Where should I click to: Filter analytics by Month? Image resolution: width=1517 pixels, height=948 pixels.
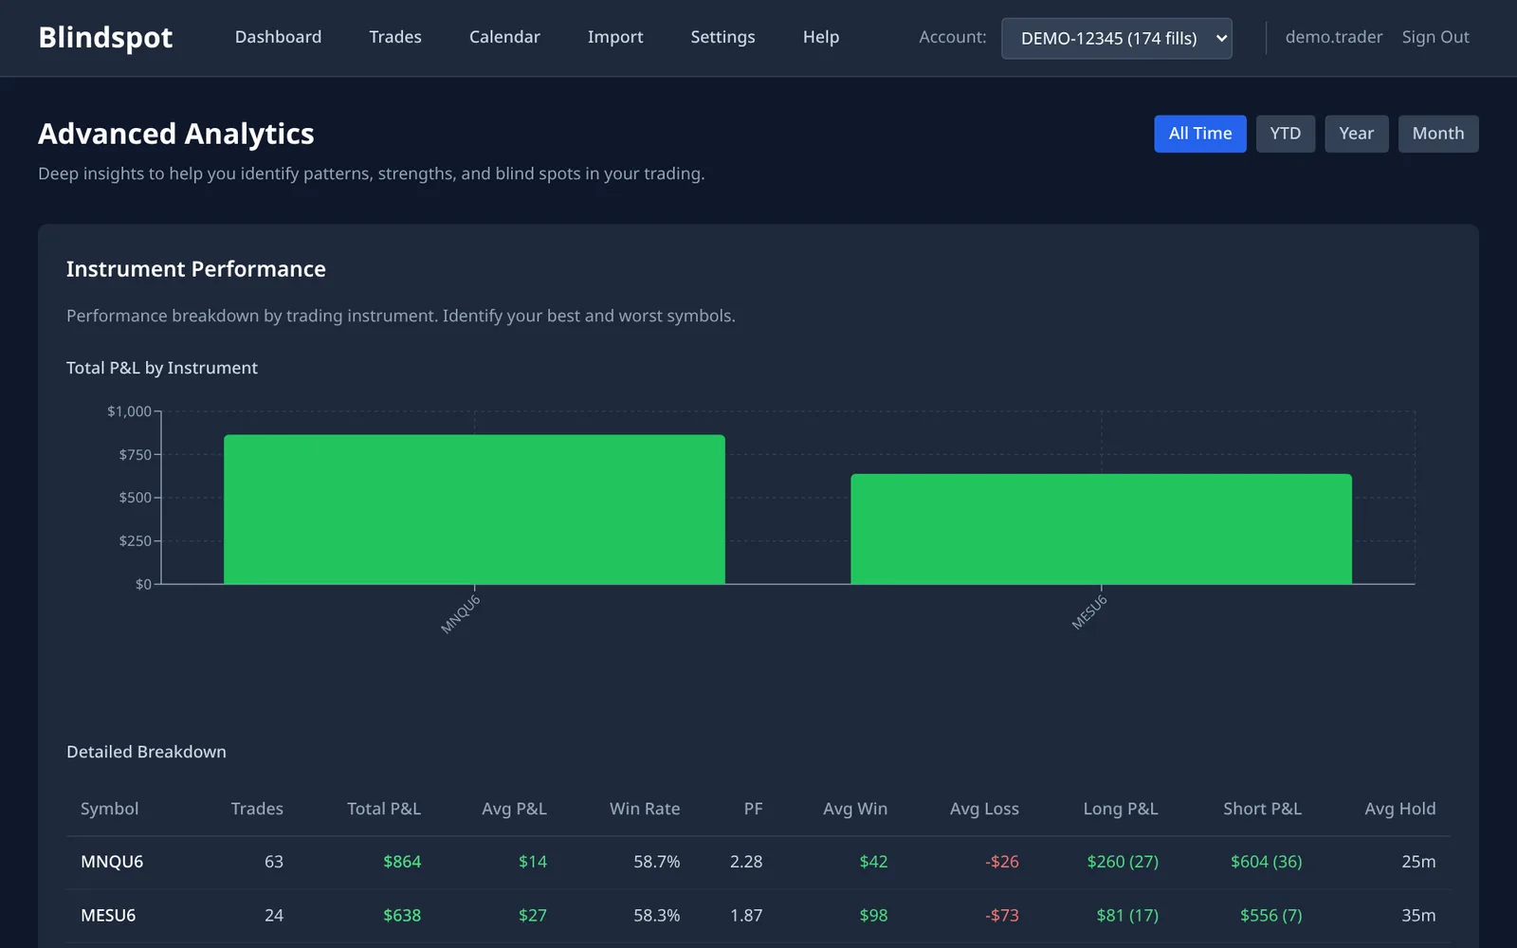coord(1438,134)
